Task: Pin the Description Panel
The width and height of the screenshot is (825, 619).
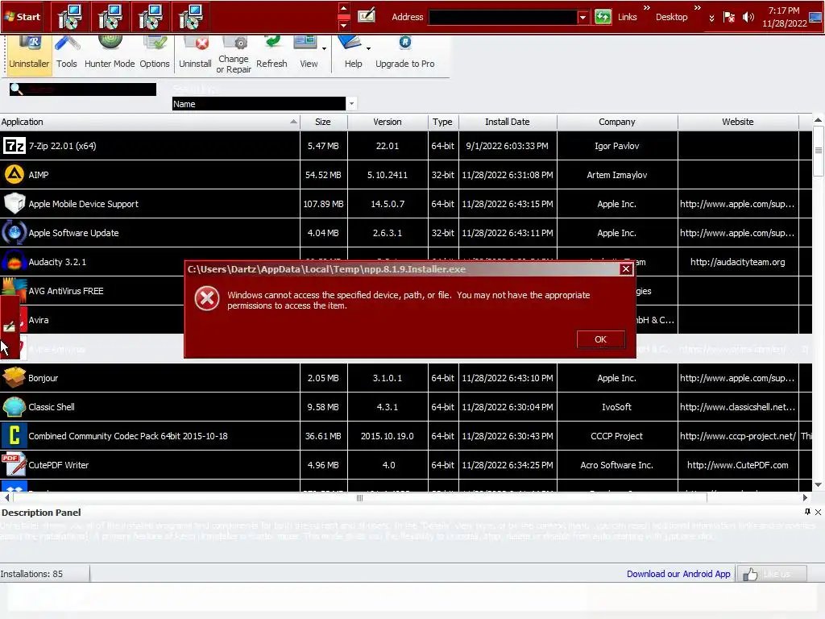Action: click(807, 512)
